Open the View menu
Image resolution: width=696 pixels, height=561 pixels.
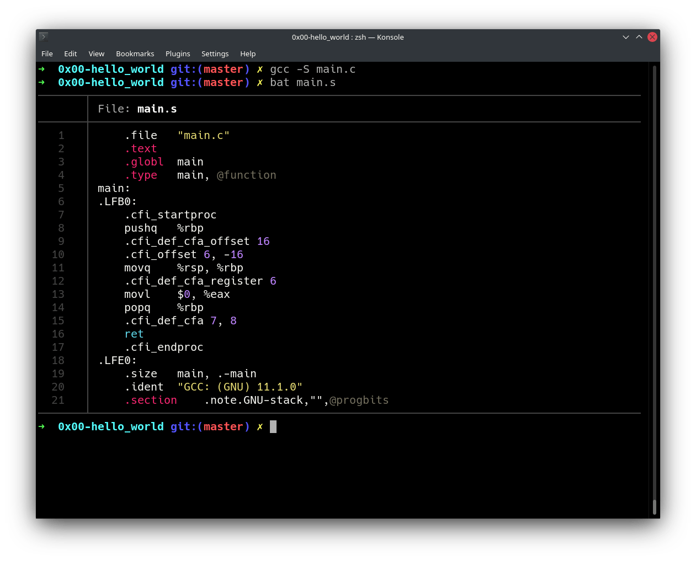96,54
